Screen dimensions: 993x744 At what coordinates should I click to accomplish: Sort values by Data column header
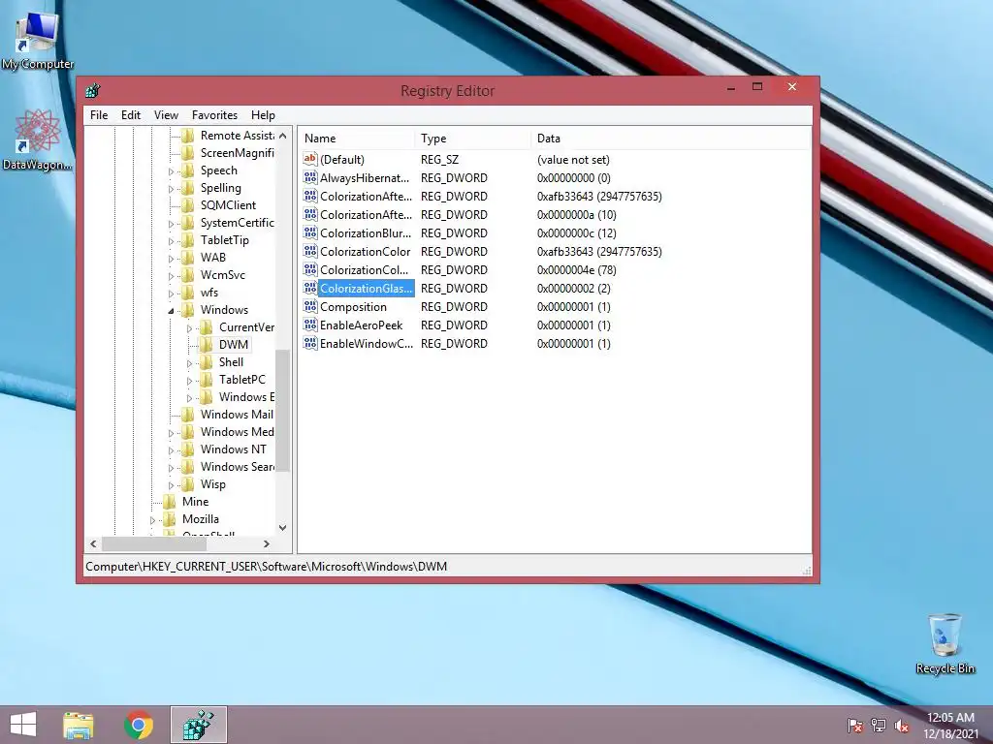(670, 138)
